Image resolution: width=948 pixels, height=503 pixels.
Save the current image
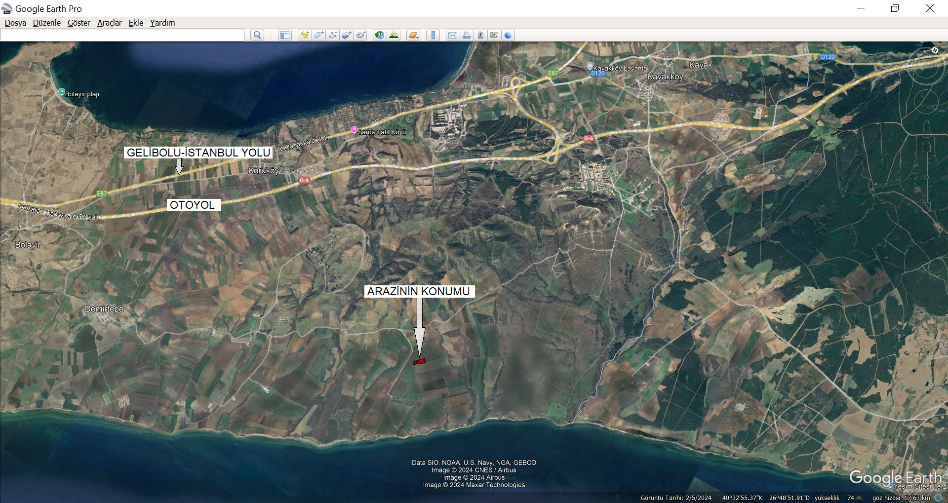480,35
